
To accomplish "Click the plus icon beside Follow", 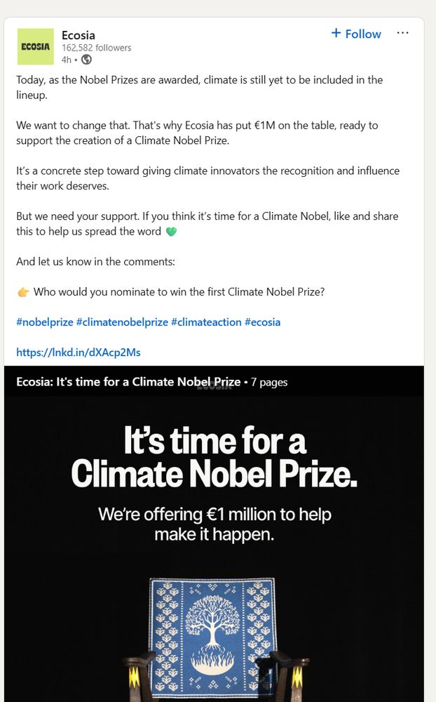I will coord(336,33).
